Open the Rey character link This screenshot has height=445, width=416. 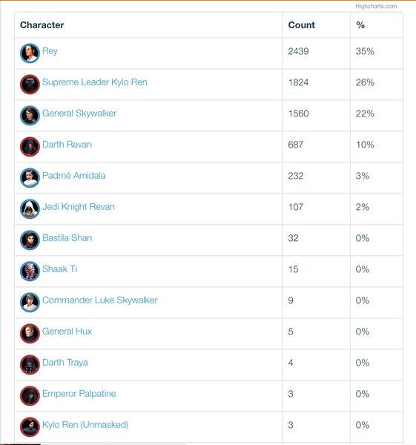point(50,51)
